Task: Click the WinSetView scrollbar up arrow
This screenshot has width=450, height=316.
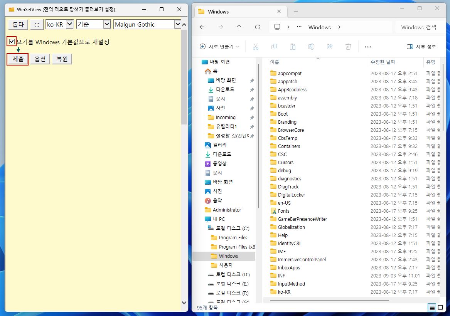Action: click(184, 25)
